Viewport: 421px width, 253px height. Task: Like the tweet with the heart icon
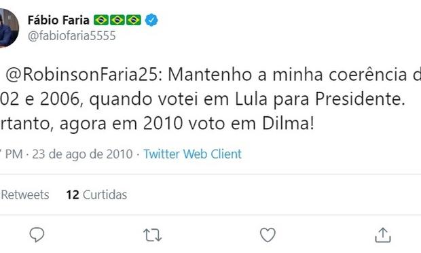tap(268, 235)
